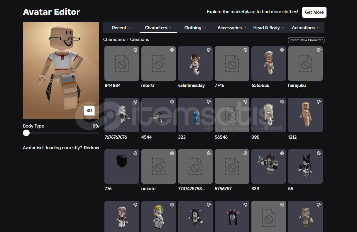This screenshot has width=357, height=232.
Task: Toggle the 3D view button
Action: [89, 111]
